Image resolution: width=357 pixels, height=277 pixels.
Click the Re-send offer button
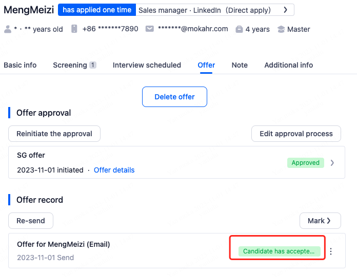(x=31, y=221)
